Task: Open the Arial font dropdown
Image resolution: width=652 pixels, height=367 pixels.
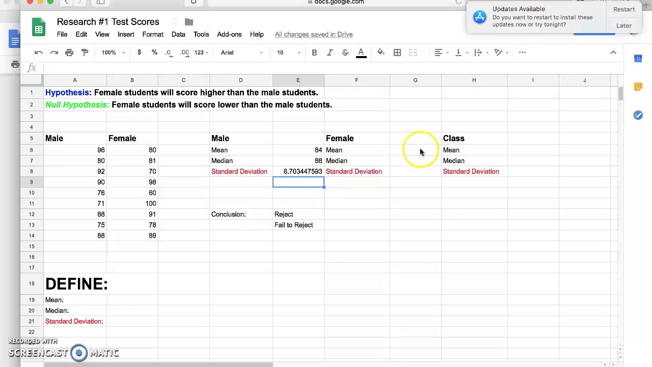Action: [242, 53]
